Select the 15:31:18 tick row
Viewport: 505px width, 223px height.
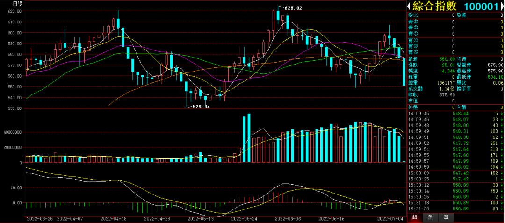click(x=455, y=203)
